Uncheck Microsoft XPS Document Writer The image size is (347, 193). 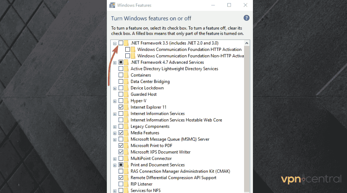pos(121,152)
